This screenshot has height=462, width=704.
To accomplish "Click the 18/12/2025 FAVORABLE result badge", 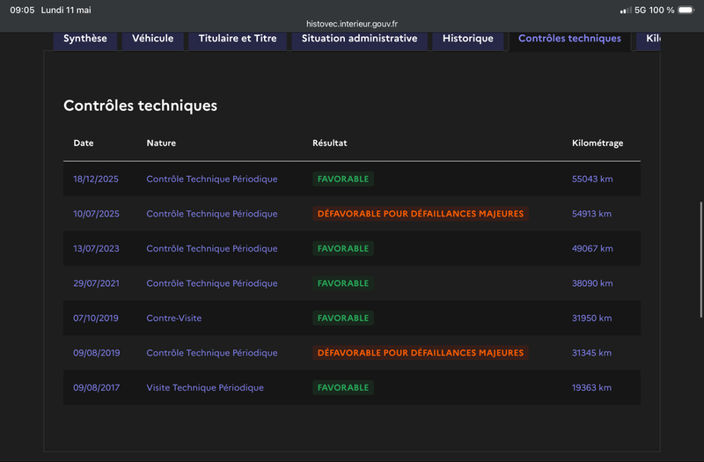I will (343, 179).
